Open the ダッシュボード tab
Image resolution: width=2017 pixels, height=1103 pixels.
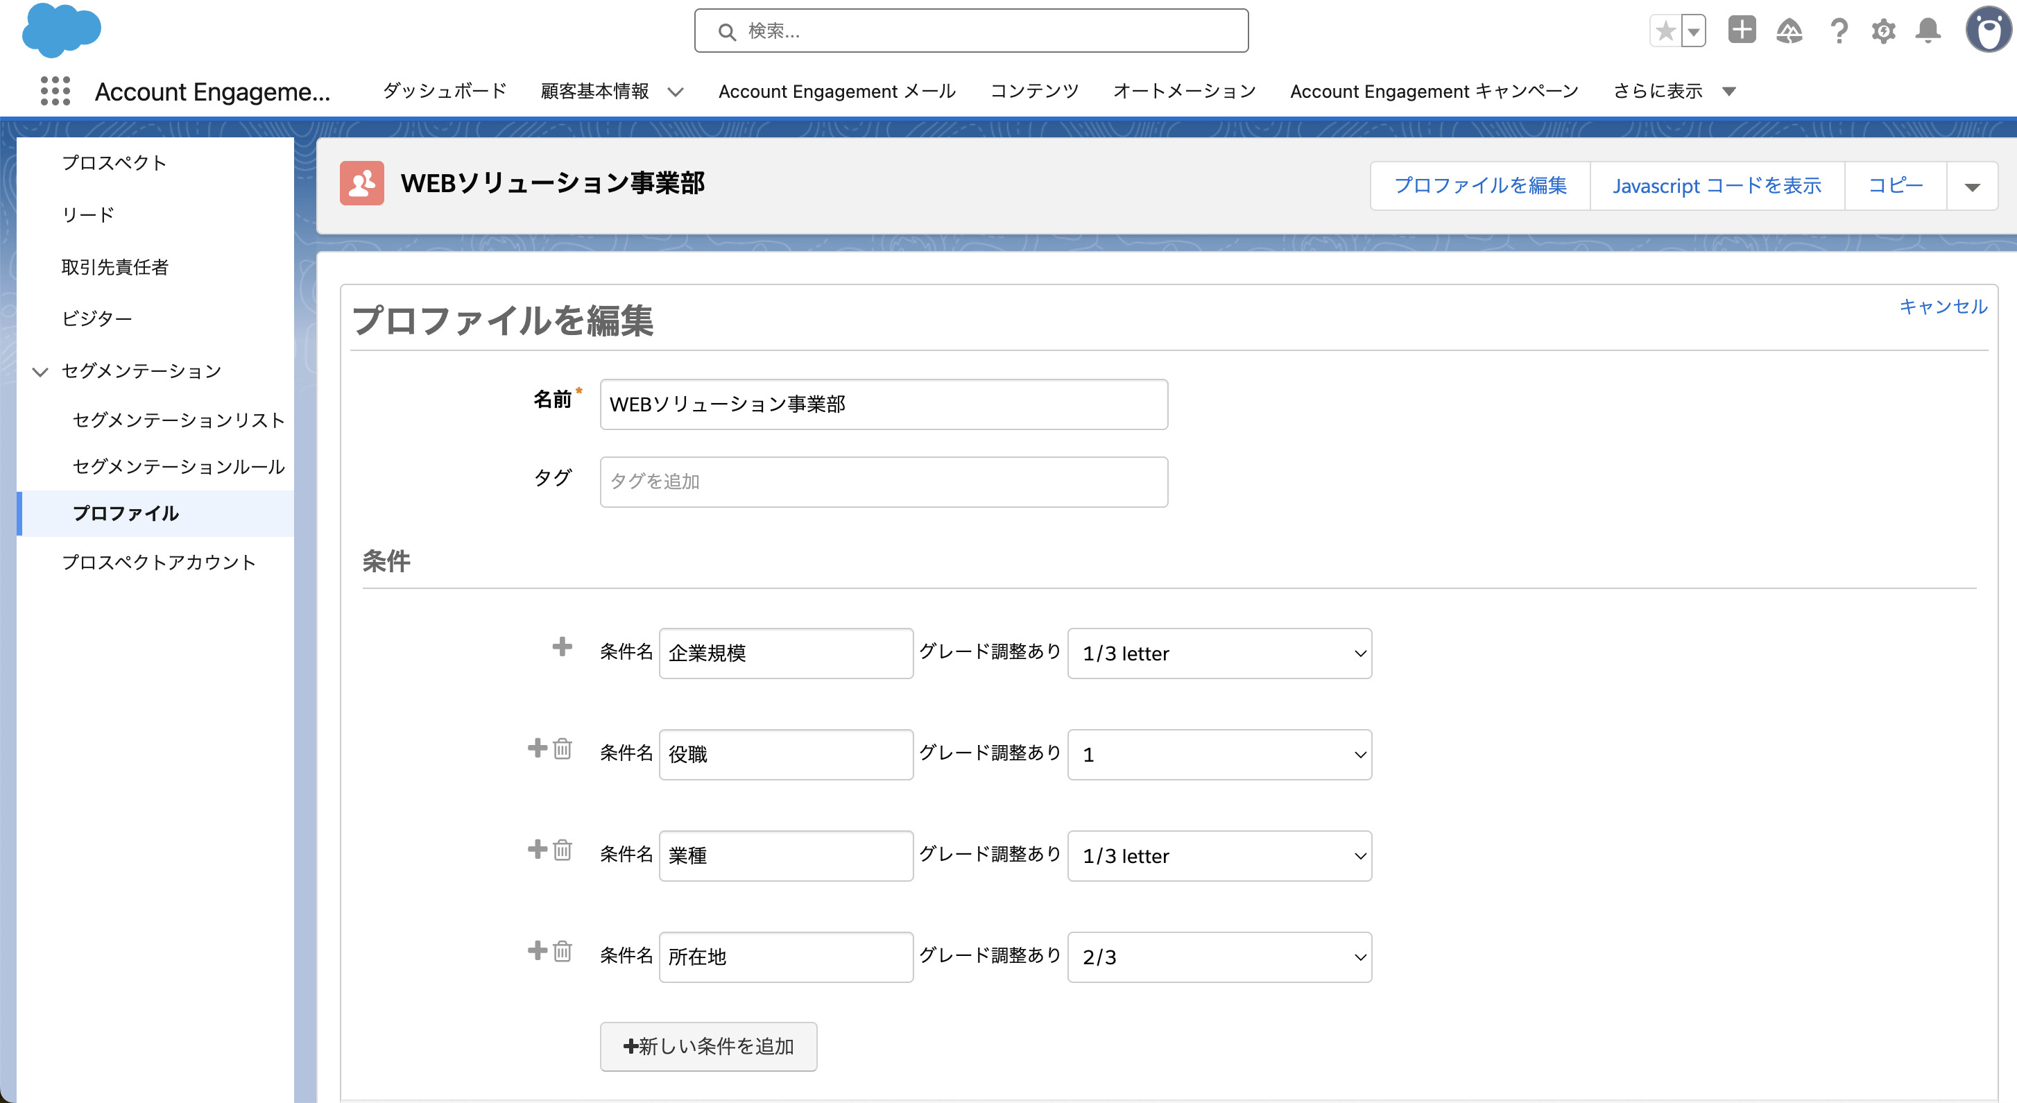click(x=445, y=91)
